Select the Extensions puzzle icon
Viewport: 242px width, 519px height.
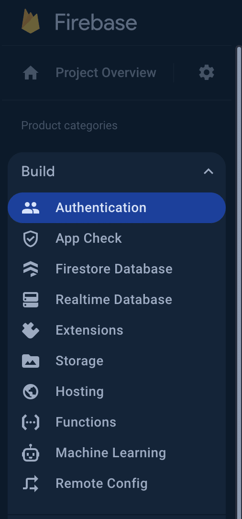pos(31,330)
